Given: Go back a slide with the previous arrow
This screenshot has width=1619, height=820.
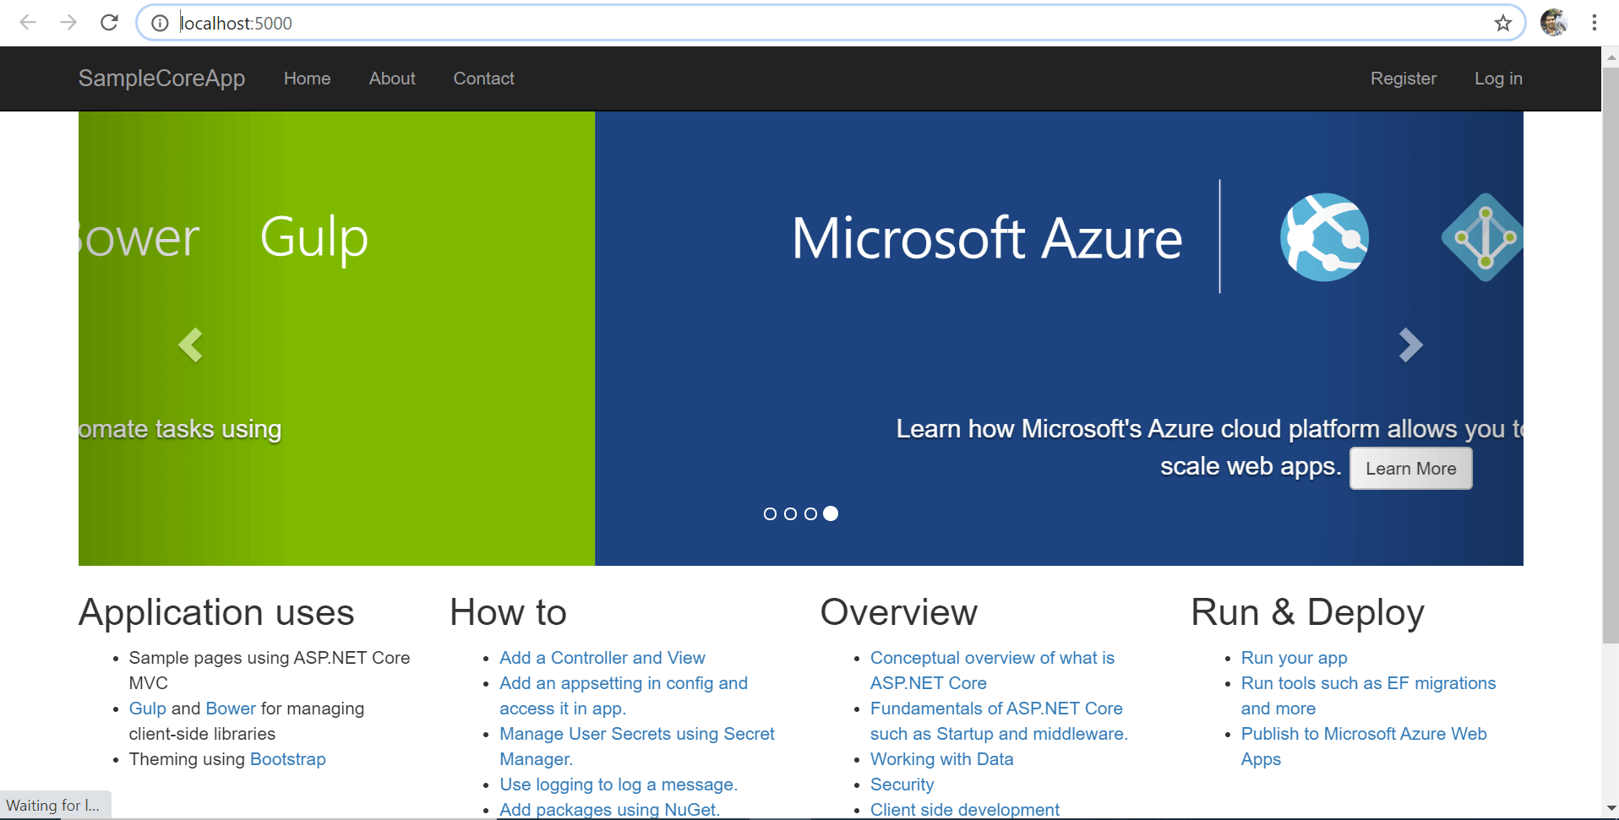Looking at the screenshot, I should coord(190,345).
